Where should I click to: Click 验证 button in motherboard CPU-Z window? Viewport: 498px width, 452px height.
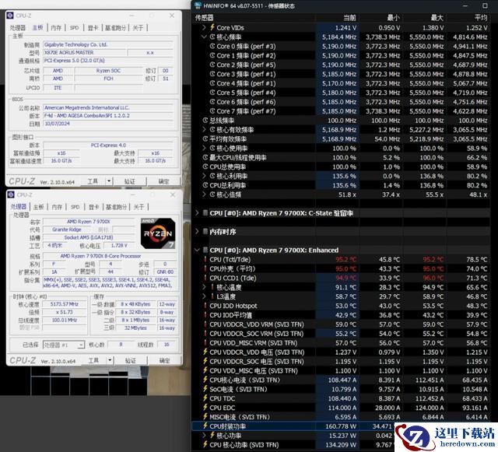[130, 181]
